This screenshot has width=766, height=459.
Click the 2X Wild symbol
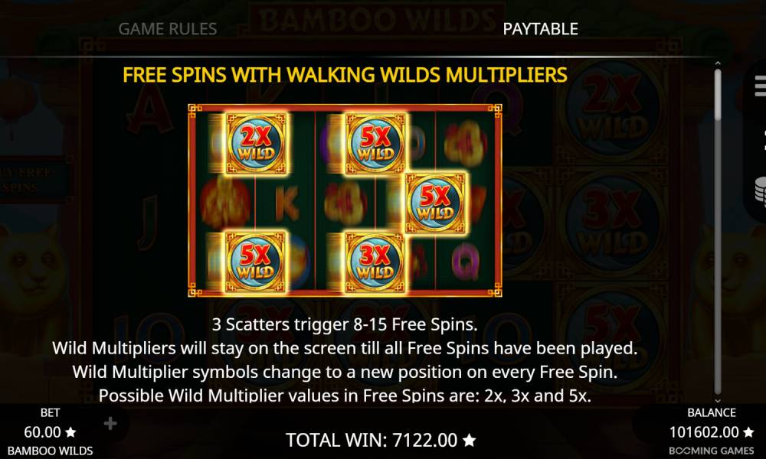point(256,143)
